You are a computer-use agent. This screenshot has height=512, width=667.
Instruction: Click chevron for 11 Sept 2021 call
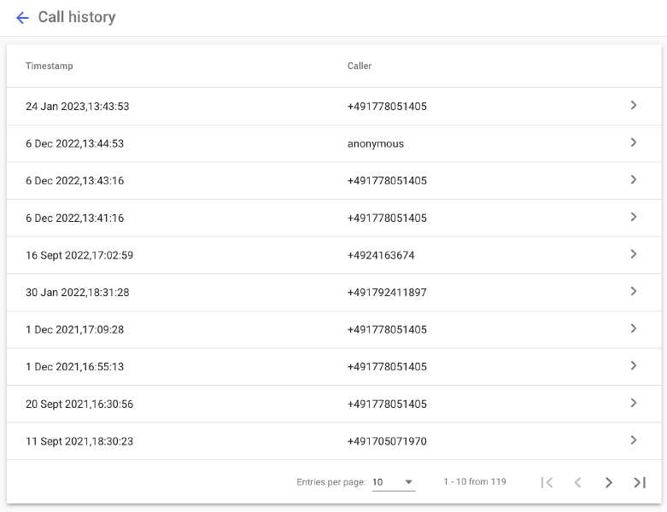(633, 440)
